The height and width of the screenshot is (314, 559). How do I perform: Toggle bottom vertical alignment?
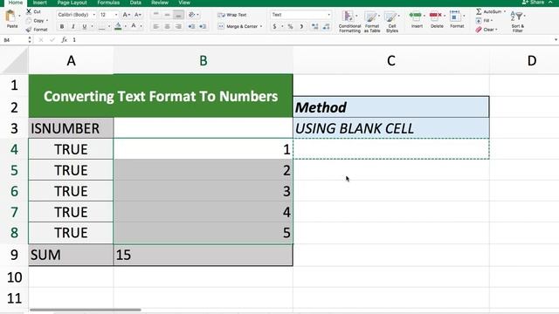(178, 15)
